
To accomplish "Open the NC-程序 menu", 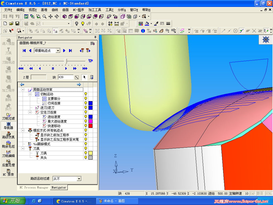I will click(78, 10).
